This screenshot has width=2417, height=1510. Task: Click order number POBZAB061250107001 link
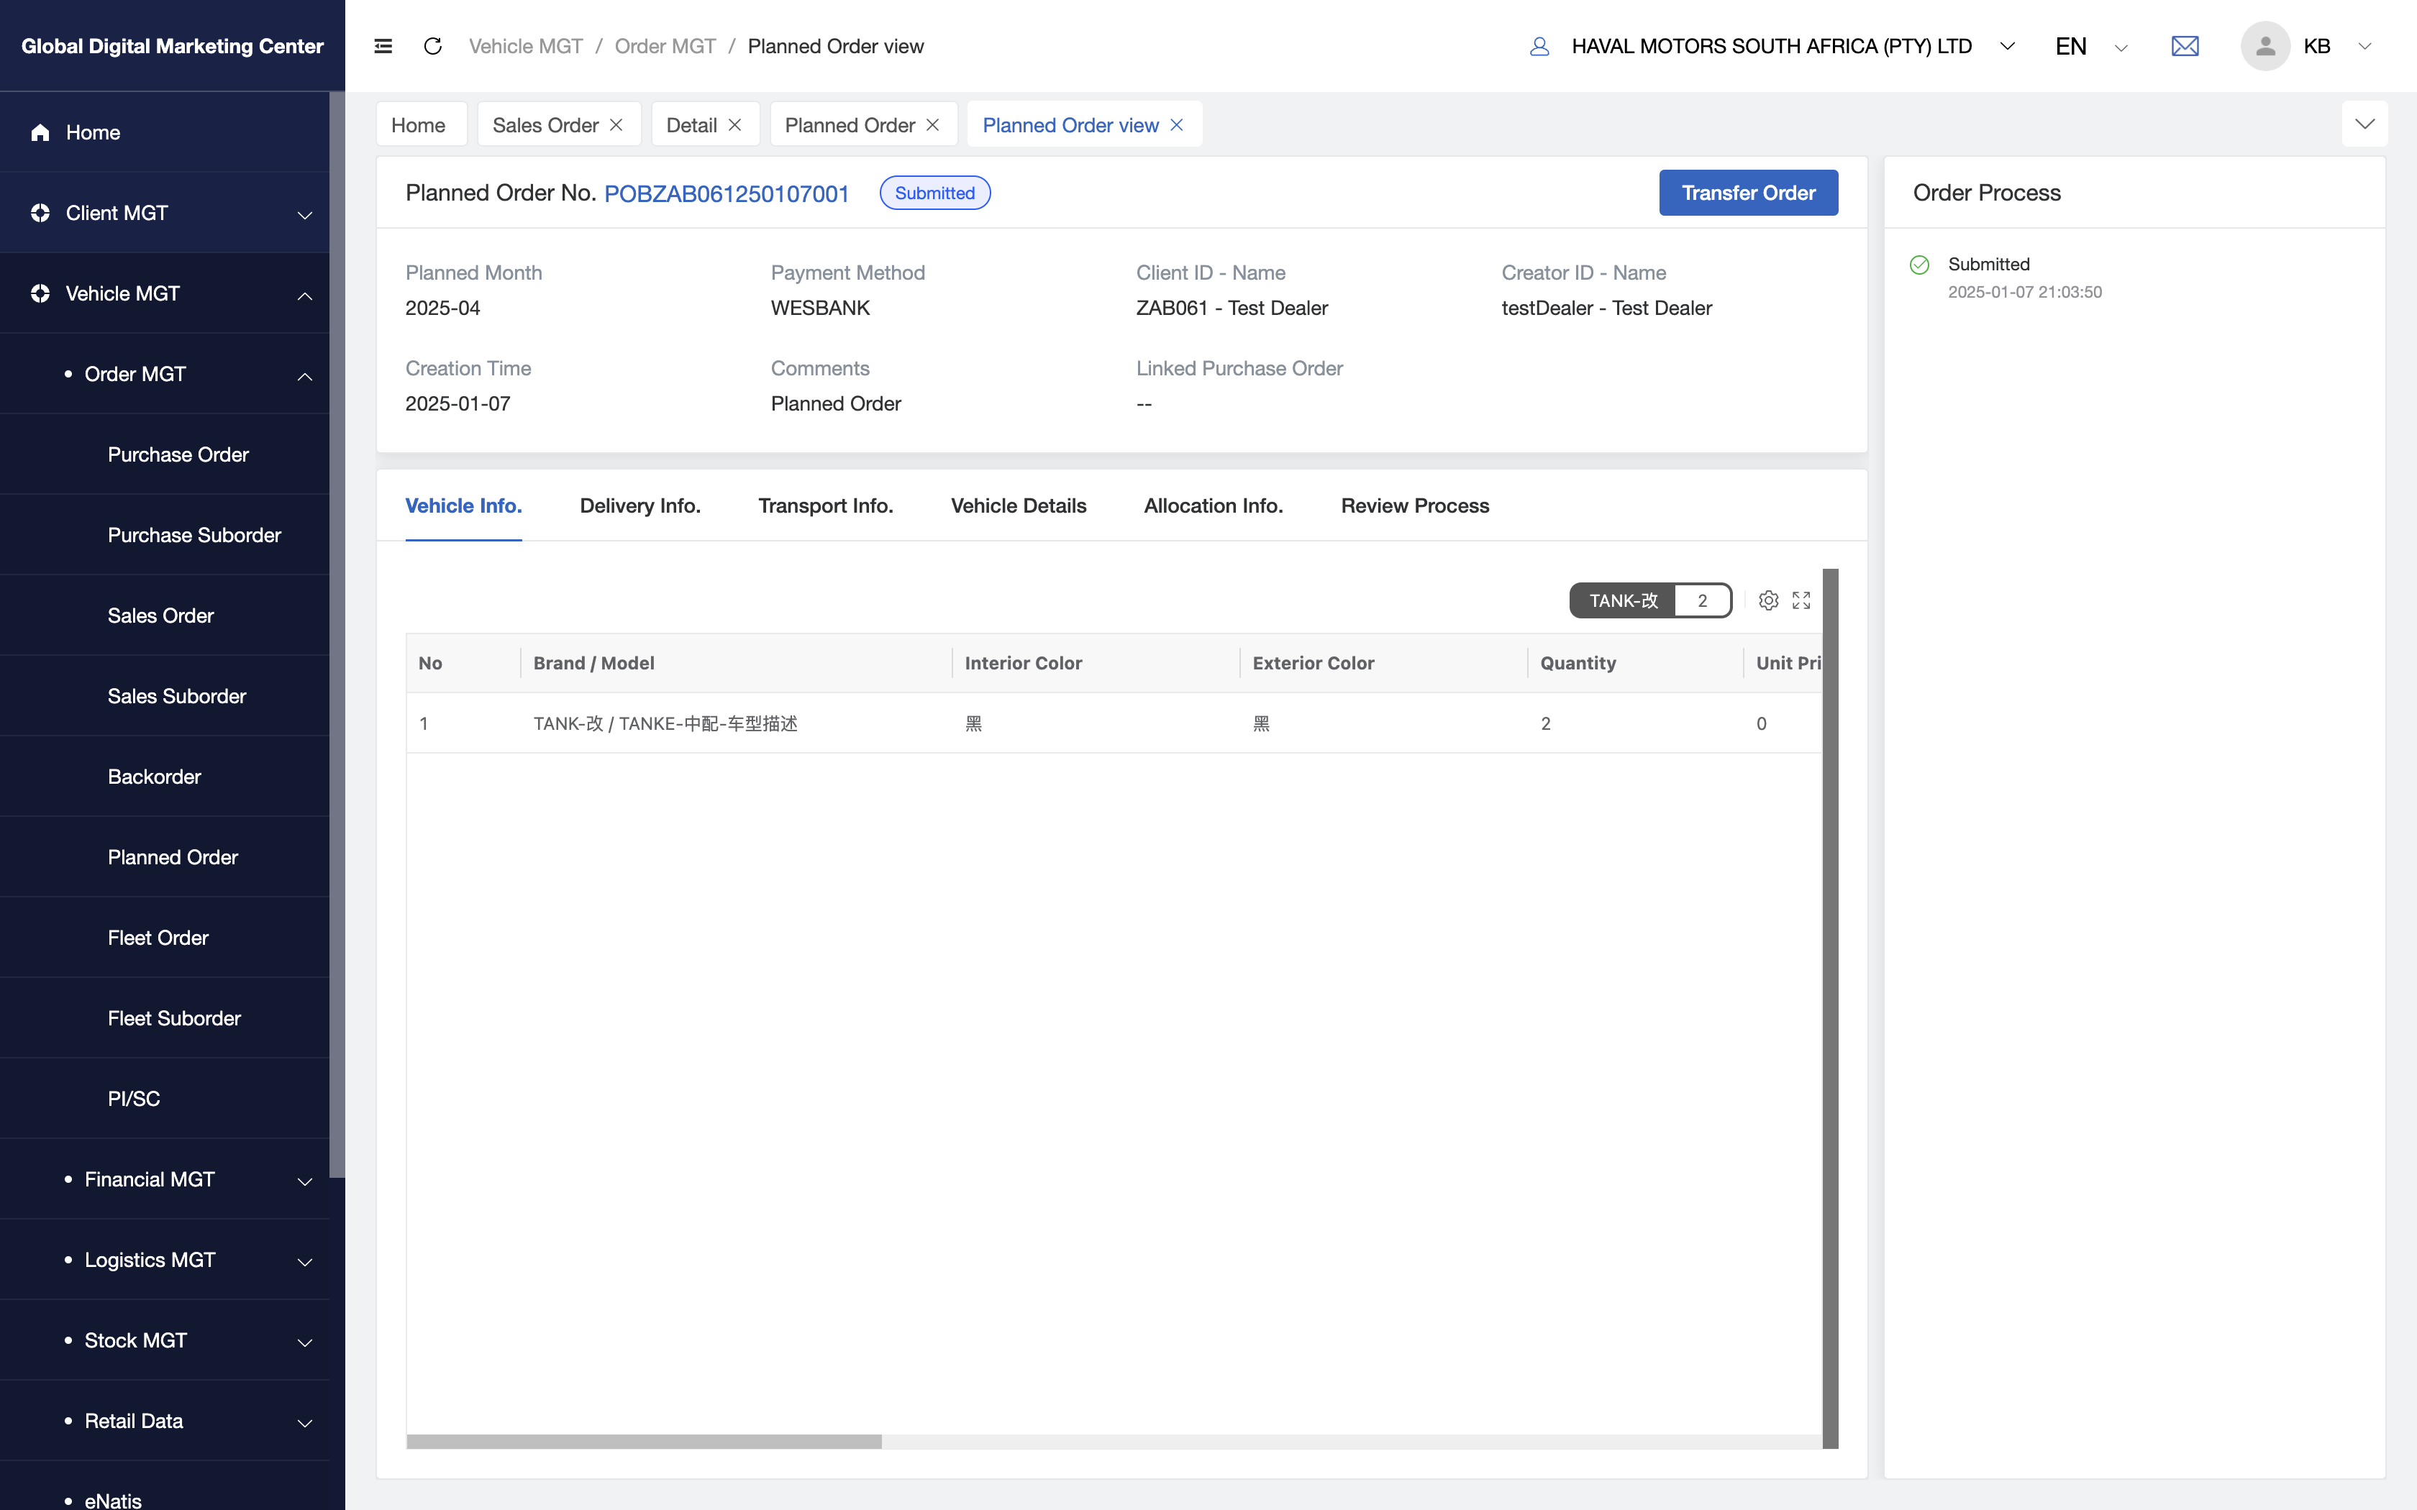pyautogui.click(x=726, y=193)
